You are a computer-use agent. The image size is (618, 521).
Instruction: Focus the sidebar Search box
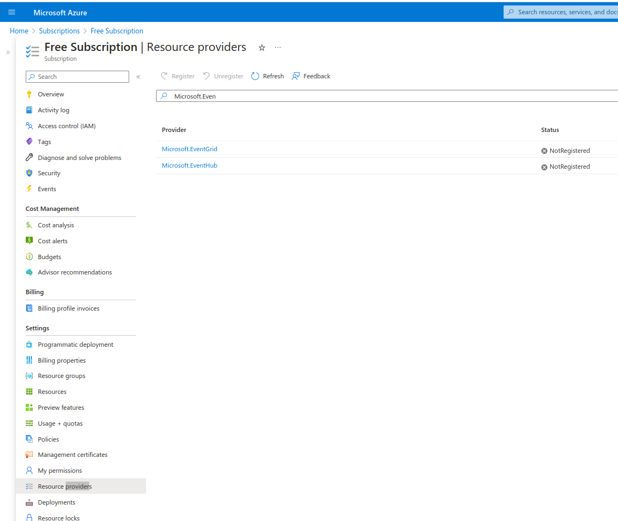tap(77, 77)
